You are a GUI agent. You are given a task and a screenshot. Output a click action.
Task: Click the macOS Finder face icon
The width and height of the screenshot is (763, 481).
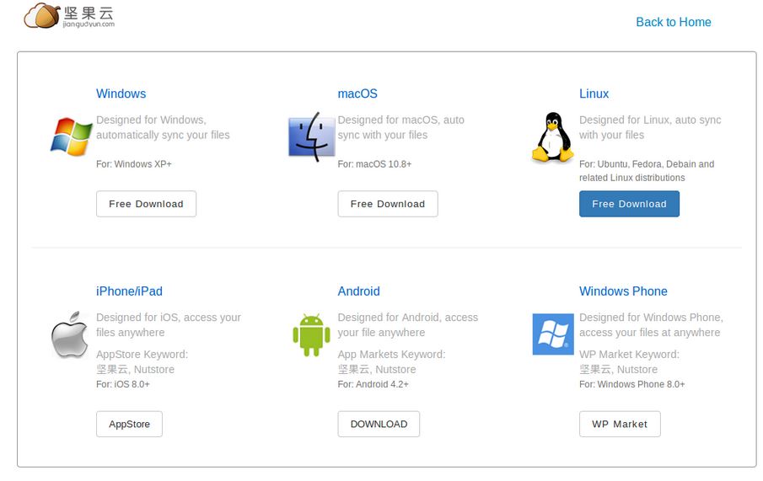(311, 136)
